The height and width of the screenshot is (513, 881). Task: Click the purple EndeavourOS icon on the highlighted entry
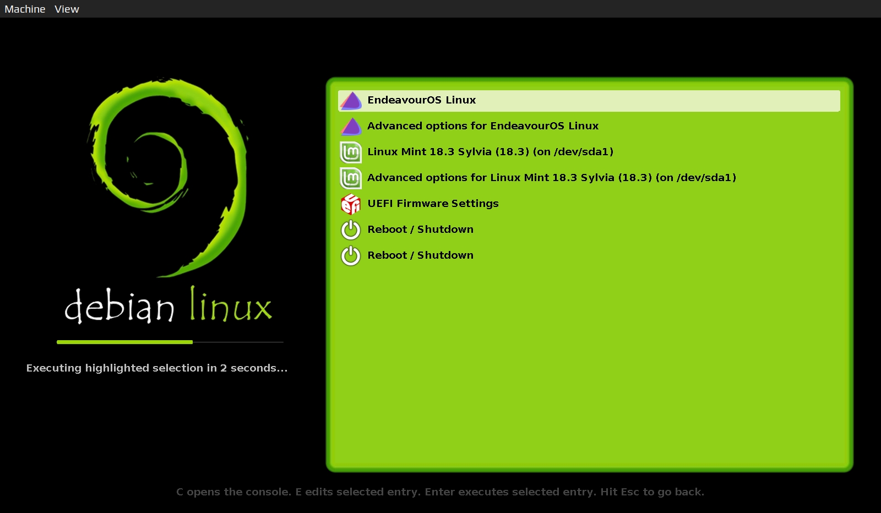pyautogui.click(x=351, y=101)
